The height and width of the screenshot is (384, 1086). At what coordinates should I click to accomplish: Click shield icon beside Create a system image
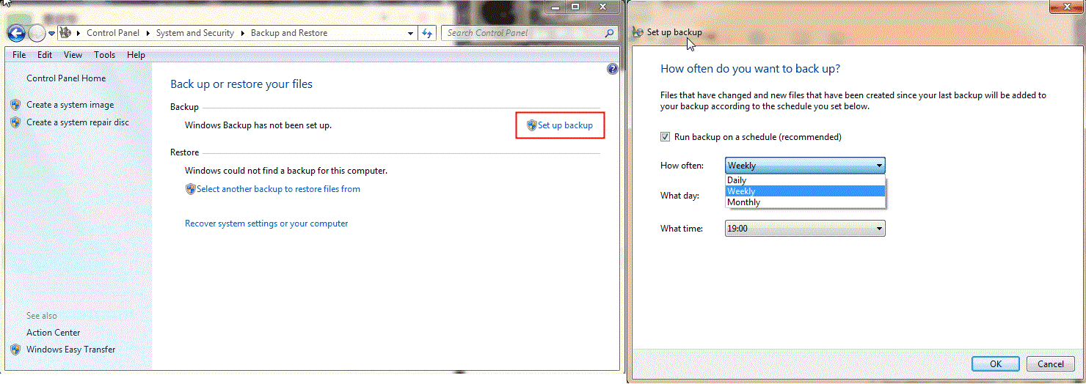(x=16, y=105)
